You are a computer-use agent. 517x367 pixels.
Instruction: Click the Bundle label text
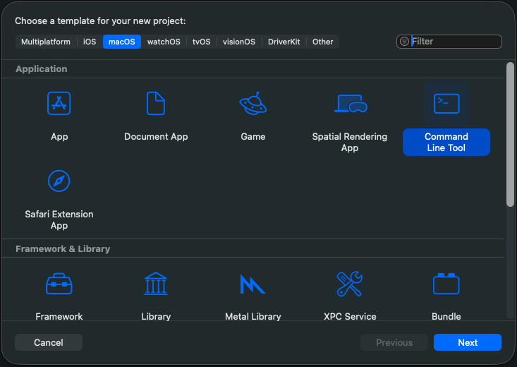(x=446, y=316)
